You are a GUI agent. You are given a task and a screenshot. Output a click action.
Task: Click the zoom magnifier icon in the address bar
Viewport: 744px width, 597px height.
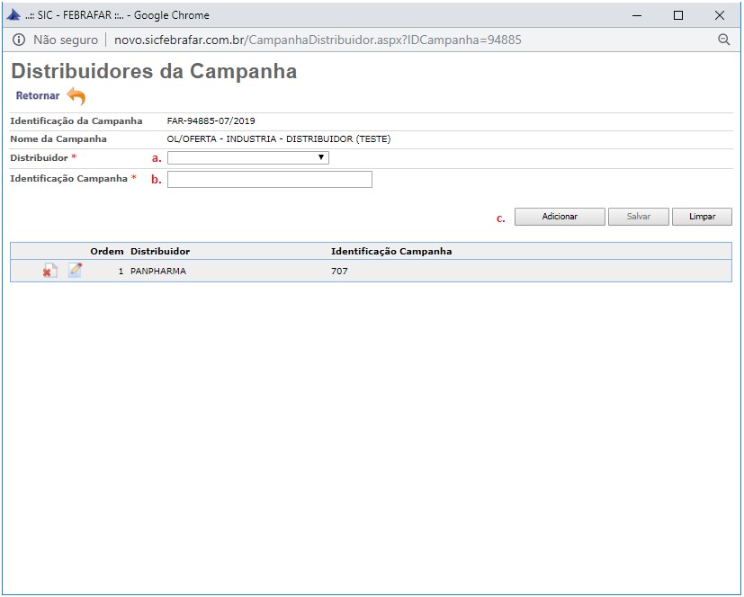click(723, 40)
